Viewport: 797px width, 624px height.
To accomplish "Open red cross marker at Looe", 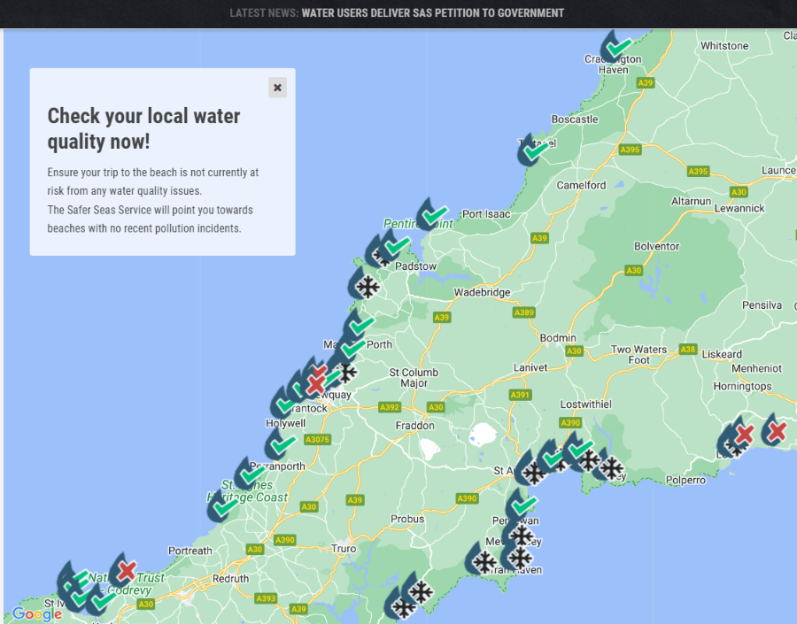I will [741, 434].
